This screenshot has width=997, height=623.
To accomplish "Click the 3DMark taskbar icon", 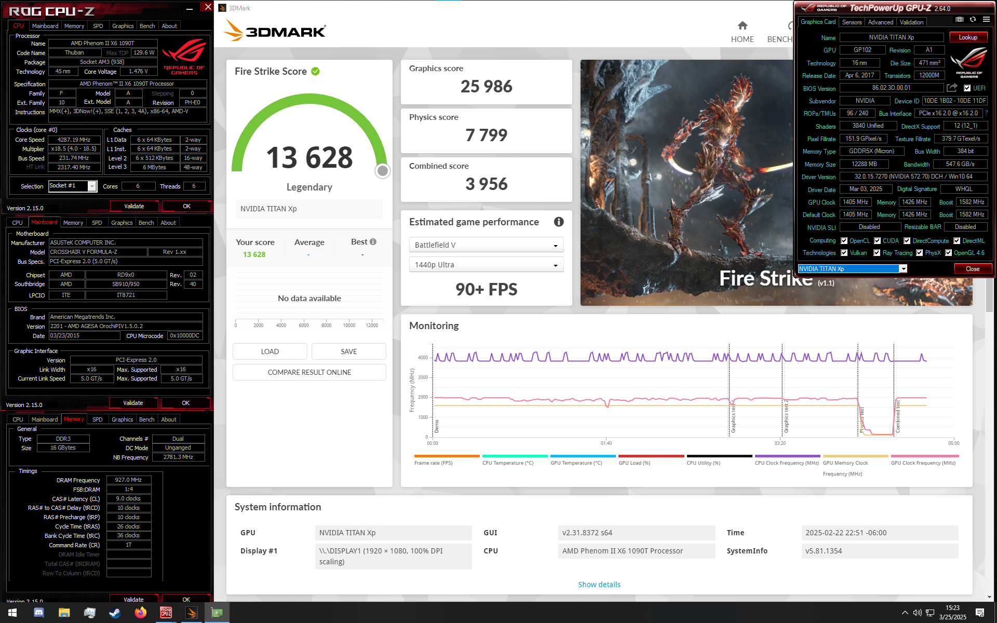I will point(191,613).
